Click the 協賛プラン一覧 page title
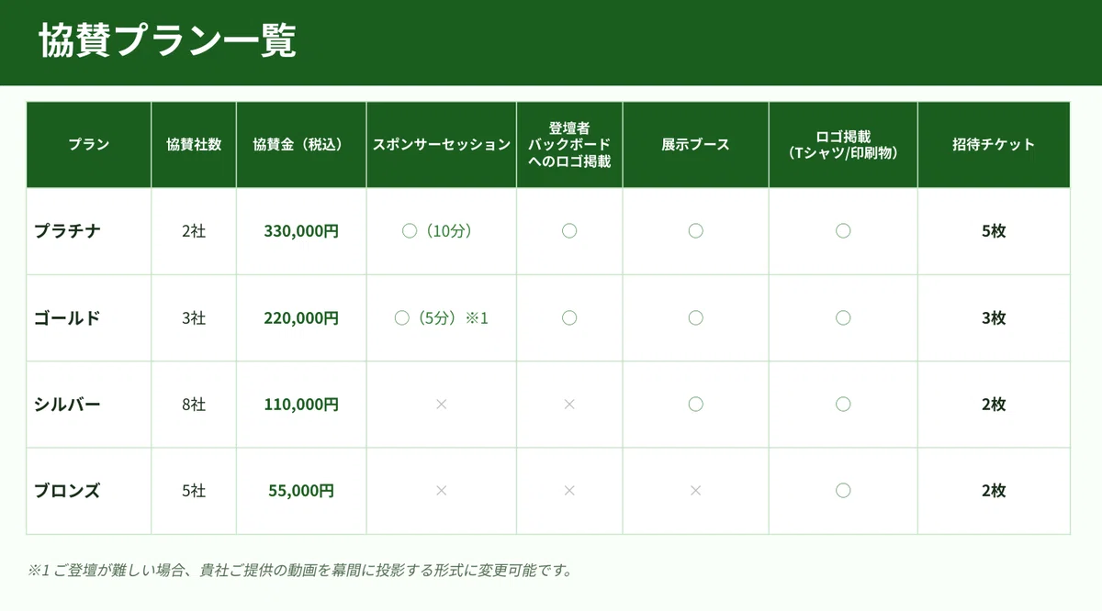The width and height of the screenshot is (1102, 611). coord(167,41)
